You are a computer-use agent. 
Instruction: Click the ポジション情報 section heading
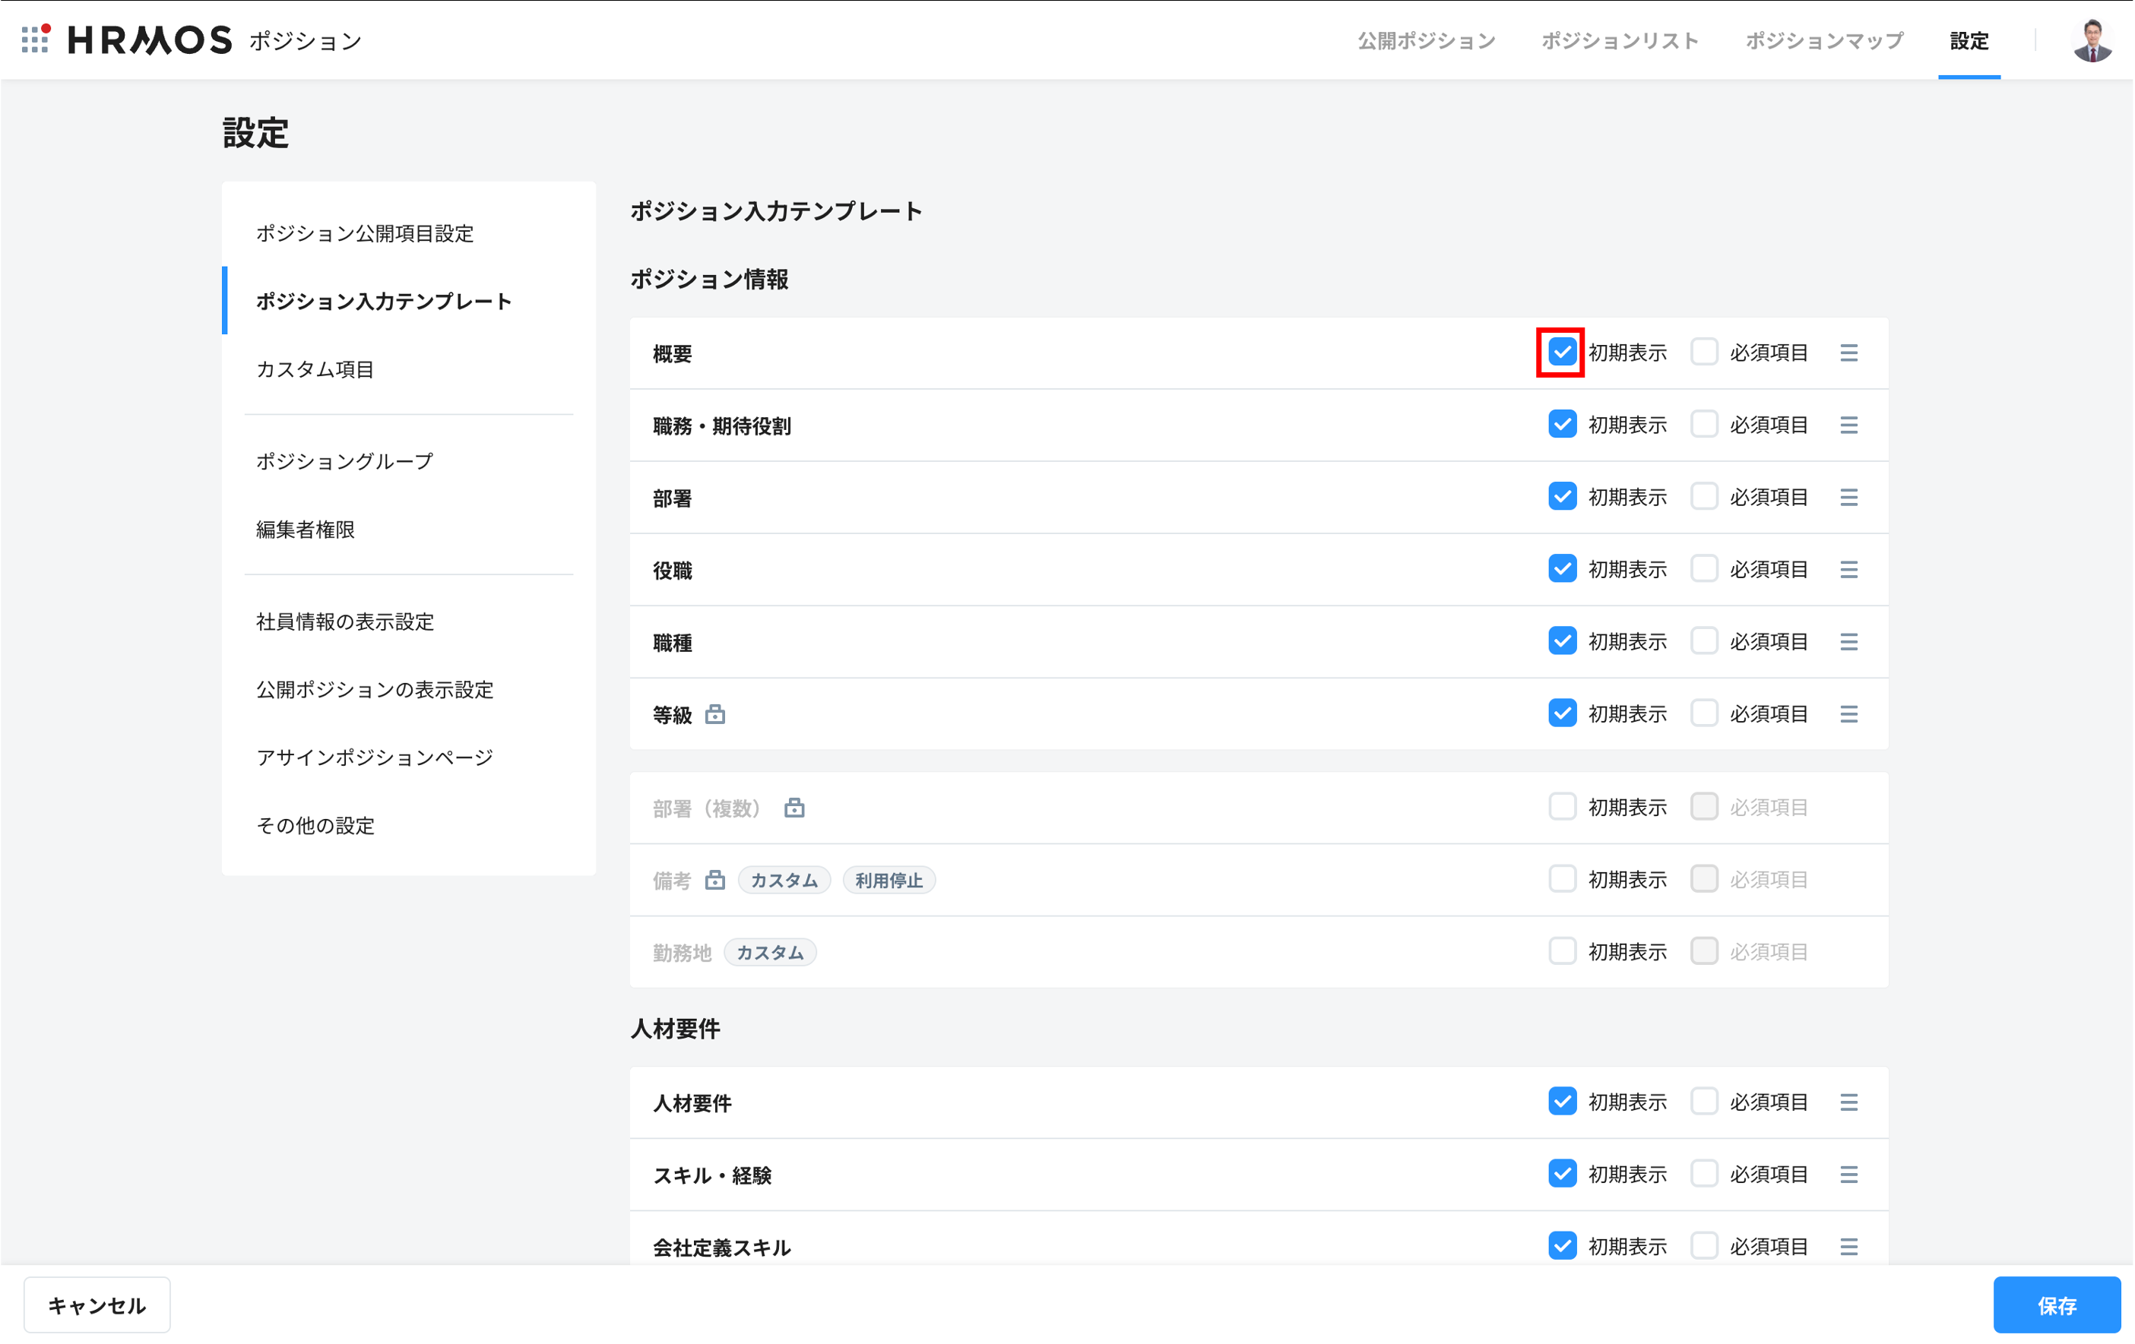(x=709, y=280)
